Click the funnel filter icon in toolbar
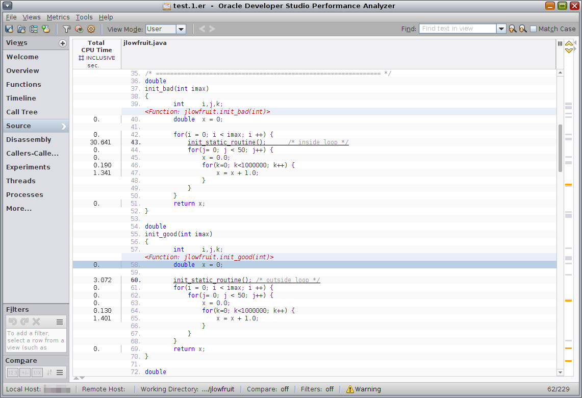The width and height of the screenshot is (582, 398). [66, 29]
